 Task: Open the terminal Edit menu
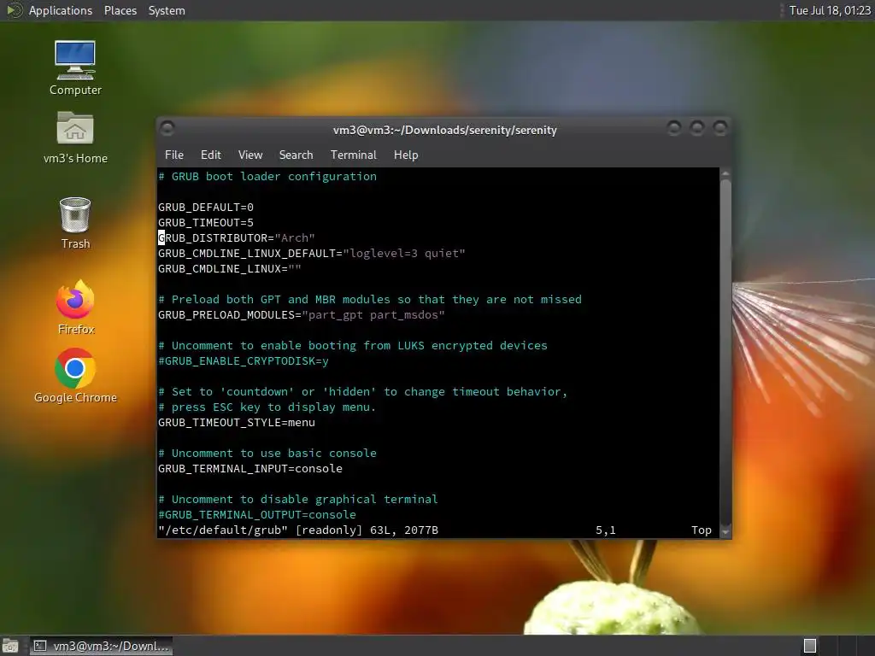[x=210, y=155]
